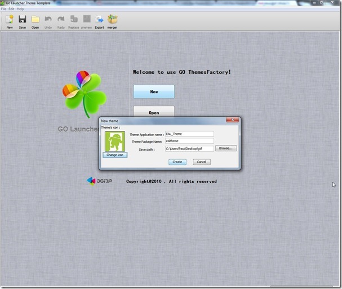Click the Export toolbar icon

point(99,19)
